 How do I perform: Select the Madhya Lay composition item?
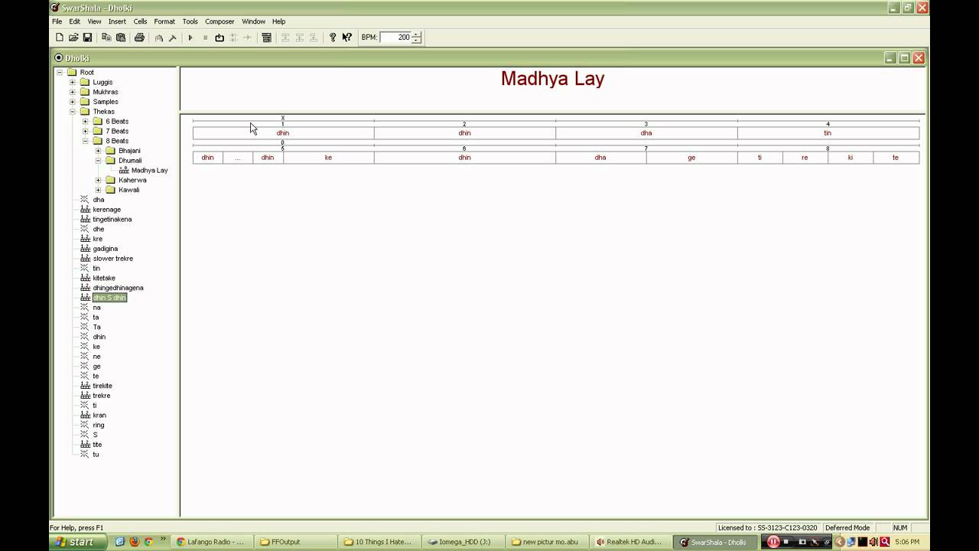pos(149,171)
